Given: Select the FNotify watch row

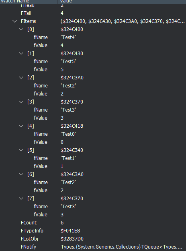Looking at the screenshot, I should pos(93,247).
